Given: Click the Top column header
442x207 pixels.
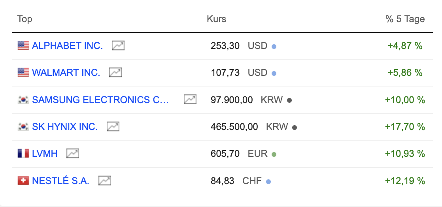Looking at the screenshot, I should [x=25, y=19].
